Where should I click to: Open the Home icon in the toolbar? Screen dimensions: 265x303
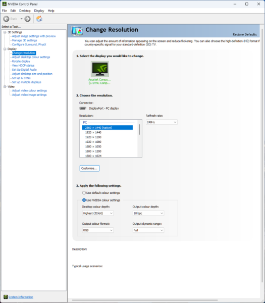coord(39,19)
